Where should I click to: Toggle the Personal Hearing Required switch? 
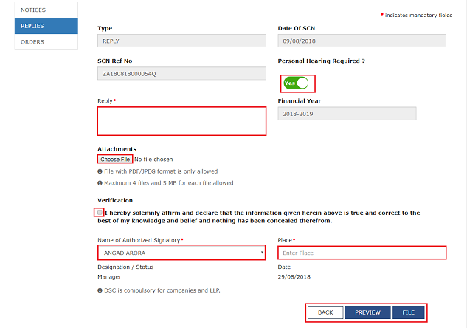(x=297, y=83)
